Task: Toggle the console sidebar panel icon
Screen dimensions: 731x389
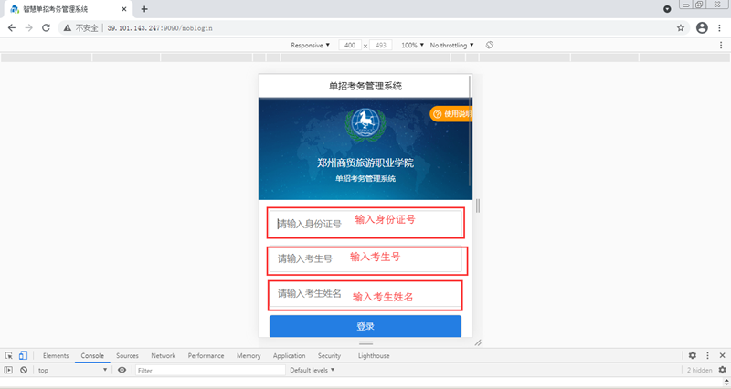Action: coord(8,370)
